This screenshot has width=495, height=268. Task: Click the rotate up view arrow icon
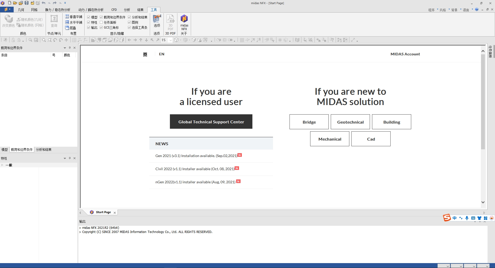coord(141,40)
